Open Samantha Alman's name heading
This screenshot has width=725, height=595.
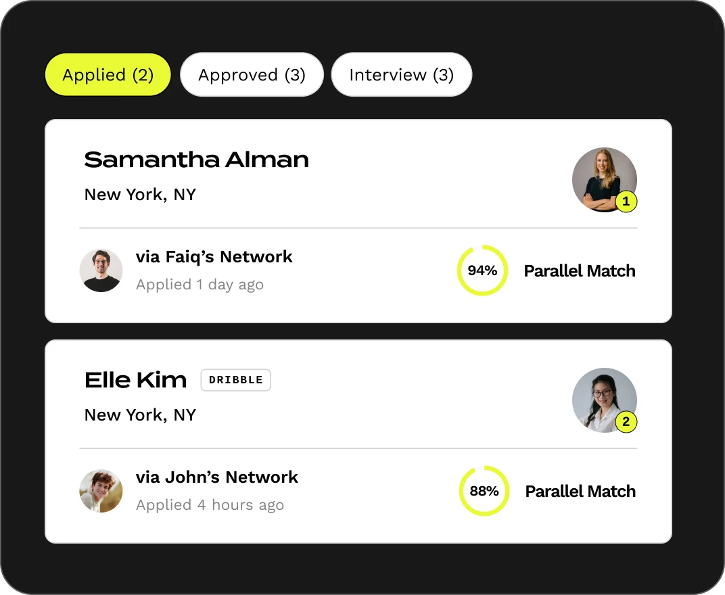197,160
